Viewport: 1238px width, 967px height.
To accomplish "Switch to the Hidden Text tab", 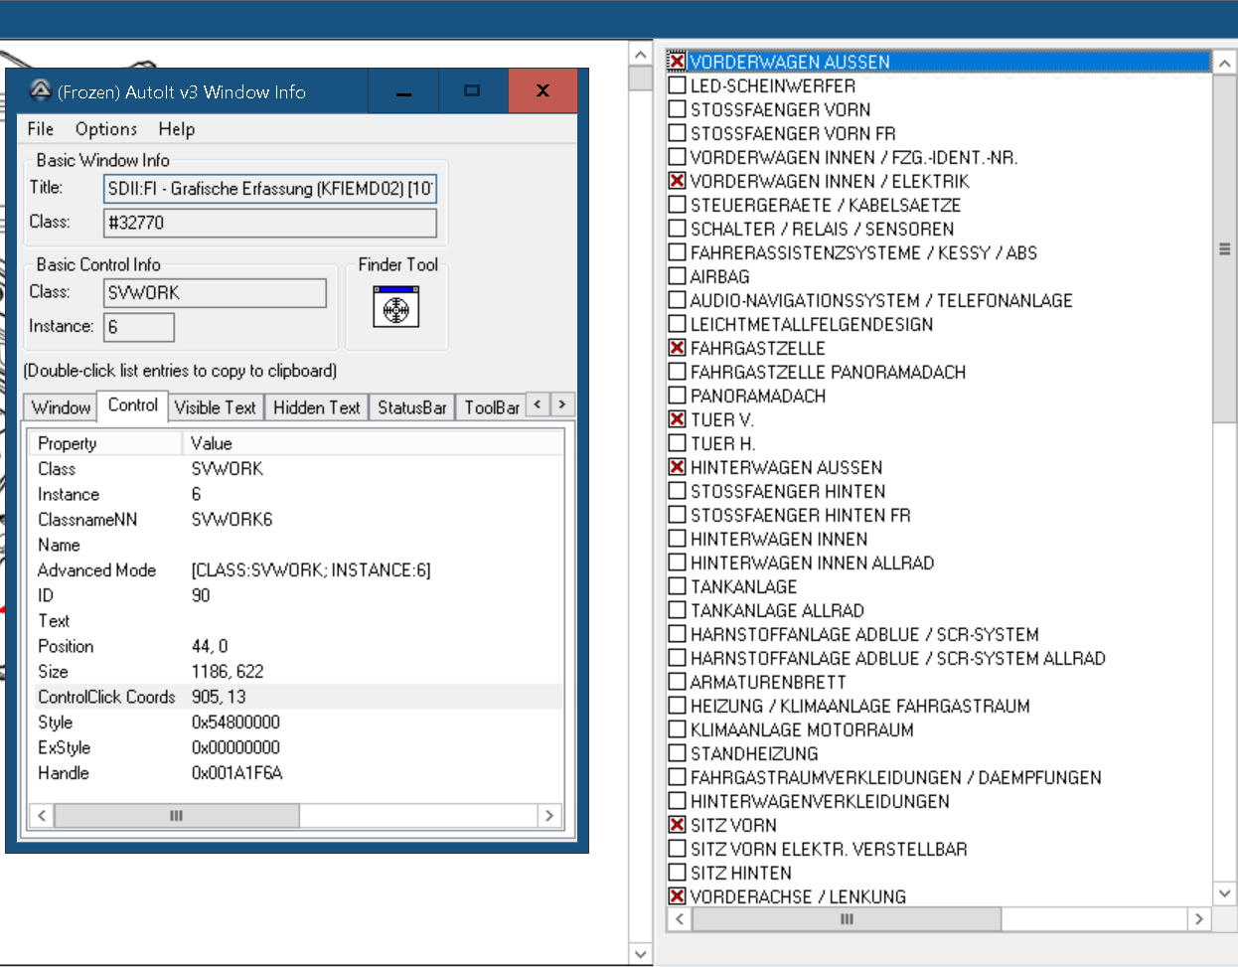I will (317, 407).
